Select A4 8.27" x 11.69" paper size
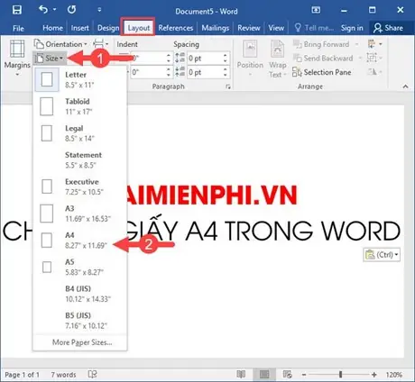This screenshot has height=382, width=415. (80, 240)
